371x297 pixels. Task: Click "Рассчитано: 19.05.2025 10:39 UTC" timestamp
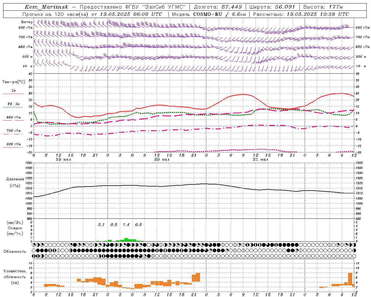tap(301, 14)
